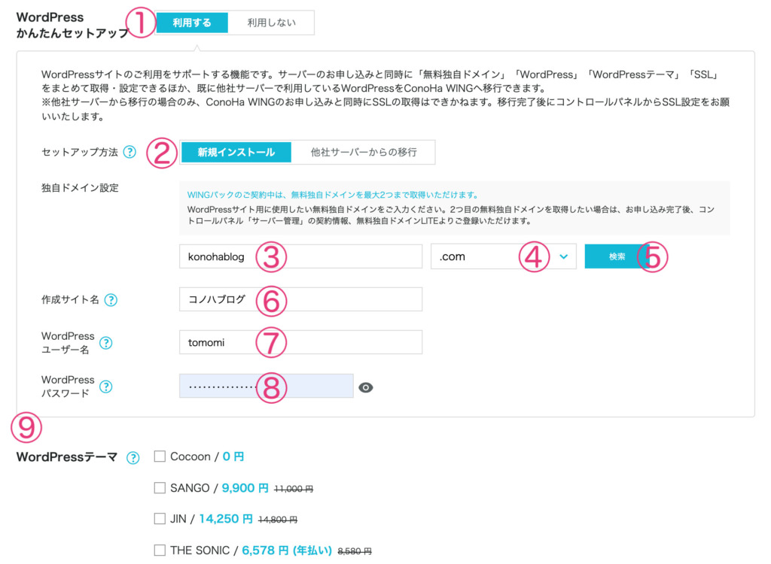
Task: Click the Cocoon / 0 円 label
Action: [x=207, y=456]
